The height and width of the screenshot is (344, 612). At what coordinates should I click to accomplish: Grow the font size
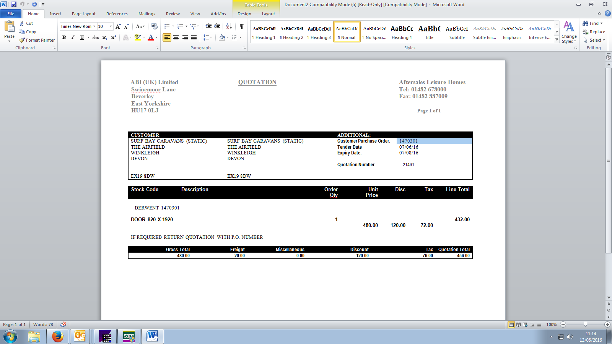118,26
